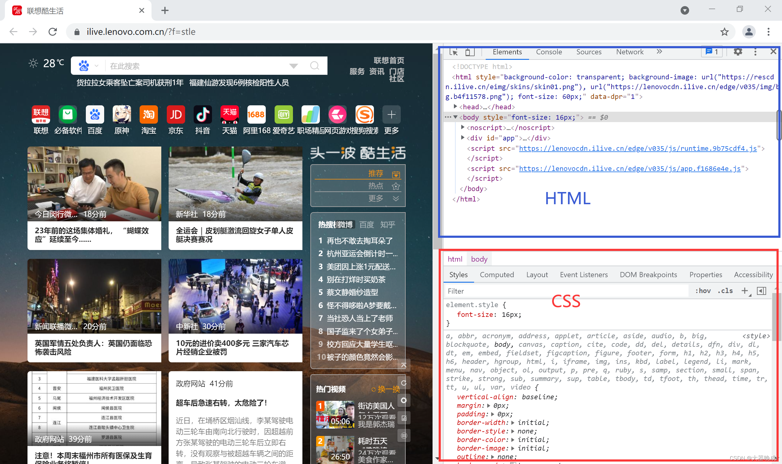This screenshot has height=464, width=782.
Task: Click the 在此搜索 search box
Action: pos(197,66)
